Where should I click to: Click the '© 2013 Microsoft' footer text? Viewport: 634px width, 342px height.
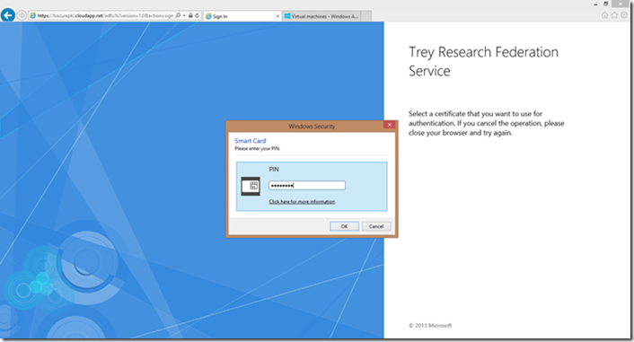[x=430, y=326]
